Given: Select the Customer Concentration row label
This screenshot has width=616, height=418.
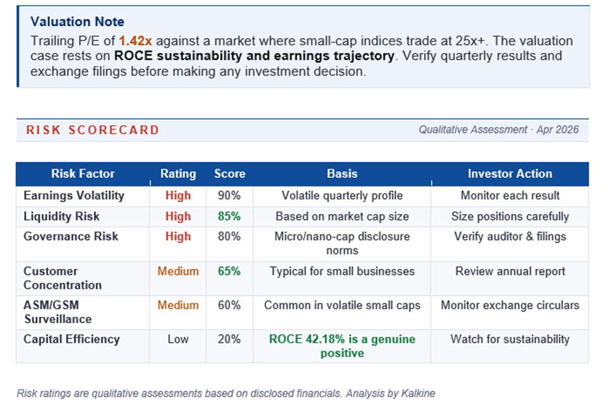Looking at the screenshot, I should (x=63, y=278).
